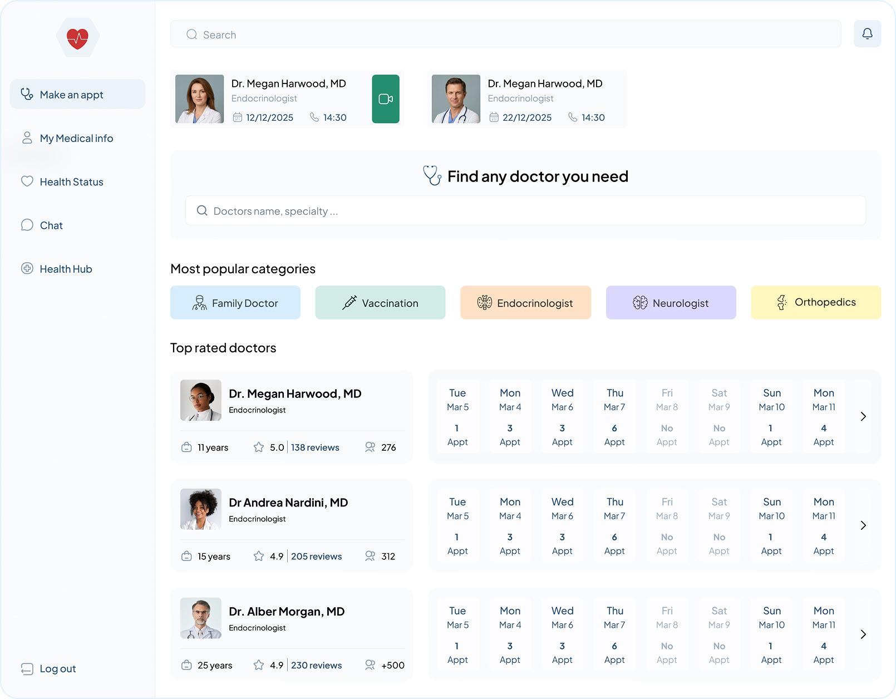
Task: Click the notification bell icon
Action: 867,33
